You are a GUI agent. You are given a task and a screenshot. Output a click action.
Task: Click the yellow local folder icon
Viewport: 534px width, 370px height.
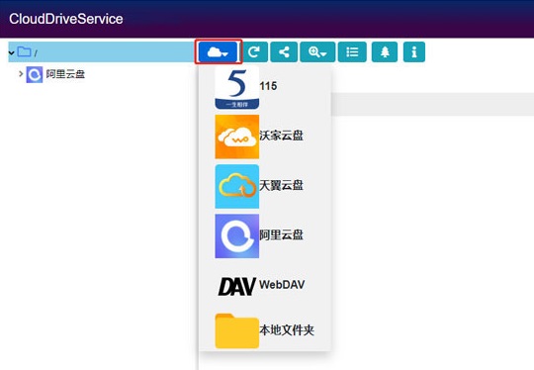pyautogui.click(x=237, y=330)
